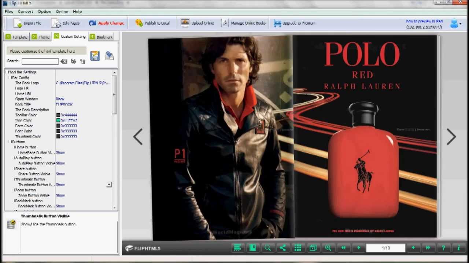The width and height of the screenshot is (469, 263).
Task: Open the bookmark panel icon in viewer toolbar
Action: coord(252,248)
